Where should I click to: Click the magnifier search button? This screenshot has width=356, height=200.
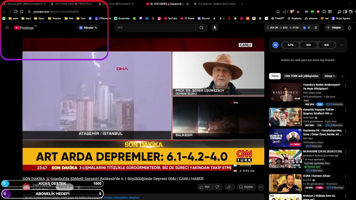pos(201,28)
